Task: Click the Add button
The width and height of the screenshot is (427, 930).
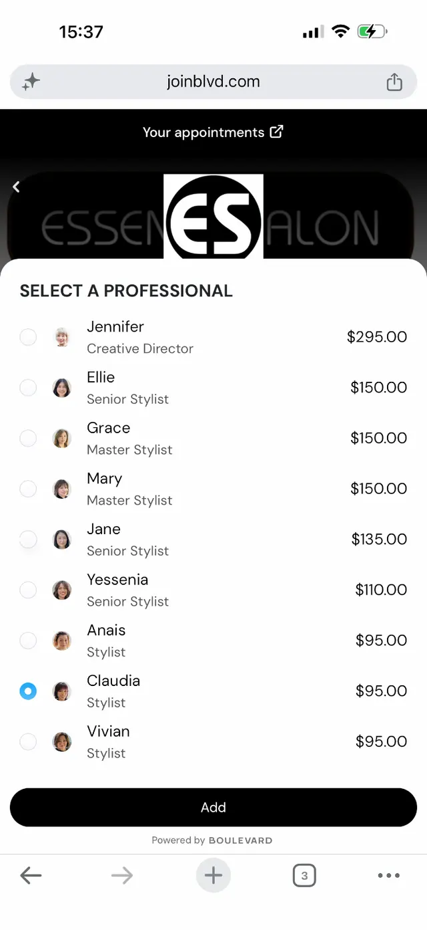Action: [x=213, y=808]
